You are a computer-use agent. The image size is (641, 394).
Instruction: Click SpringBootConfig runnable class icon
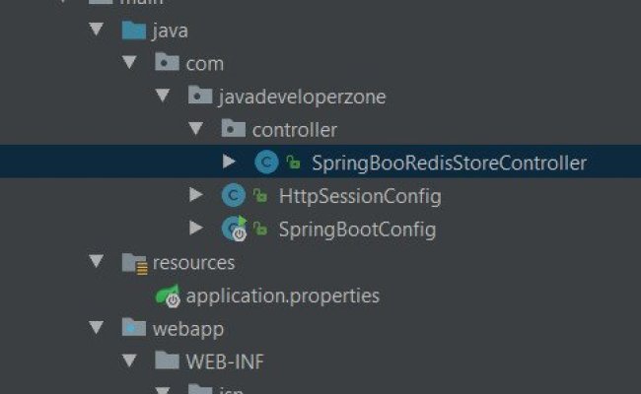[235, 229]
